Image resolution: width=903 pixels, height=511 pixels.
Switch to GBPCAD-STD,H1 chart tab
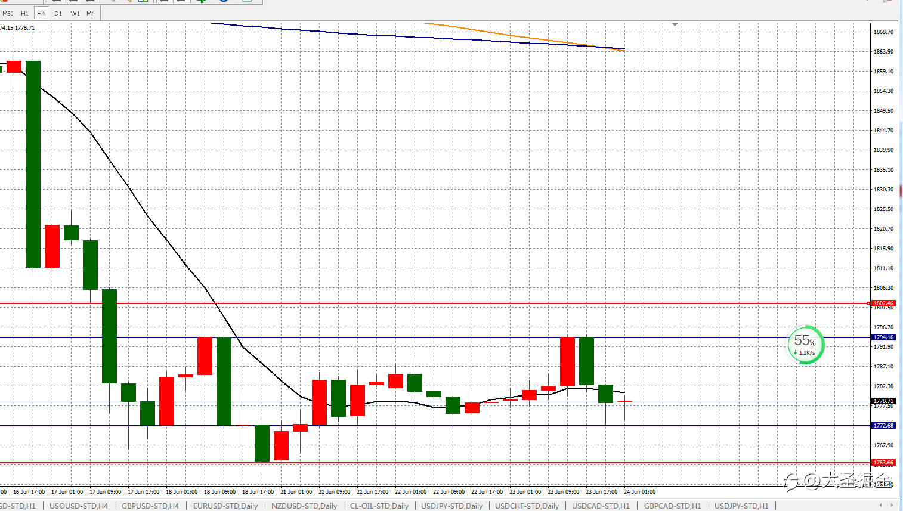click(673, 506)
